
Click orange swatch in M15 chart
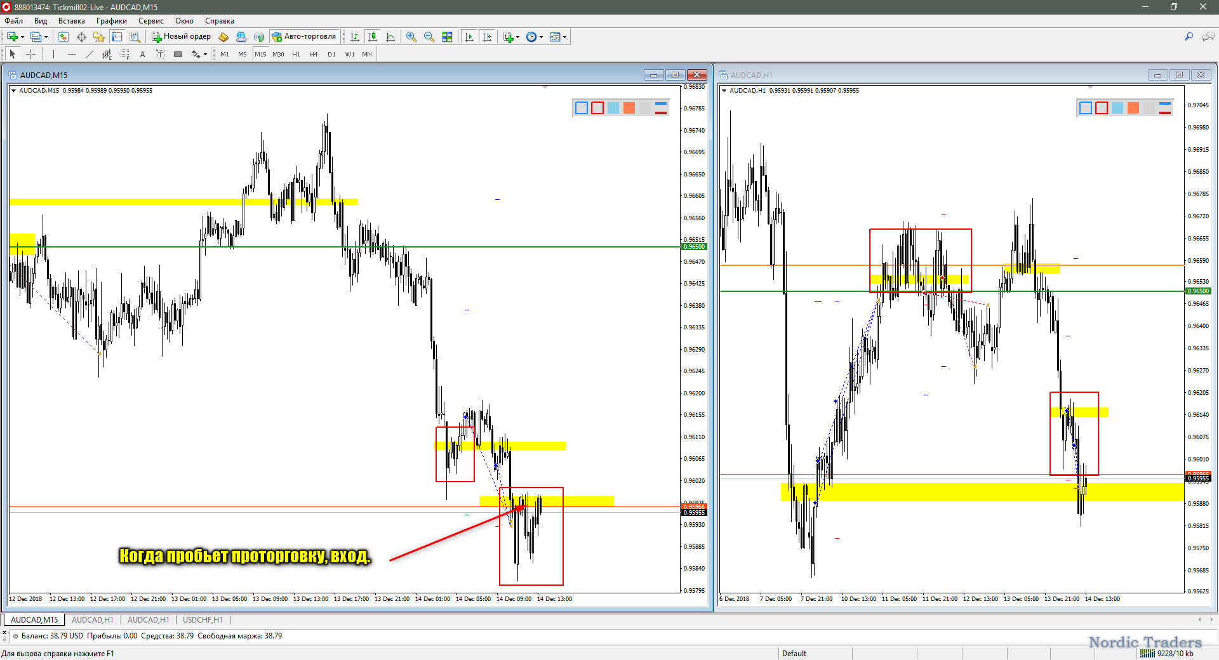click(629, 108)
